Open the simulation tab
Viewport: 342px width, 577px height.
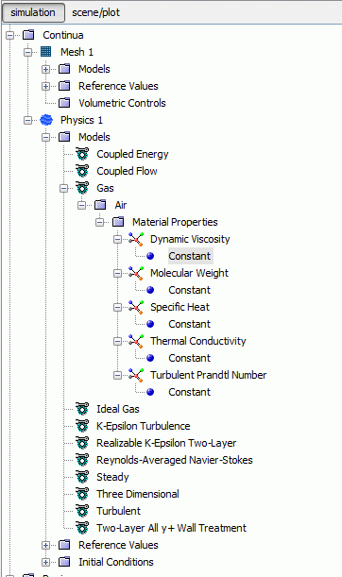coord(33,12)
